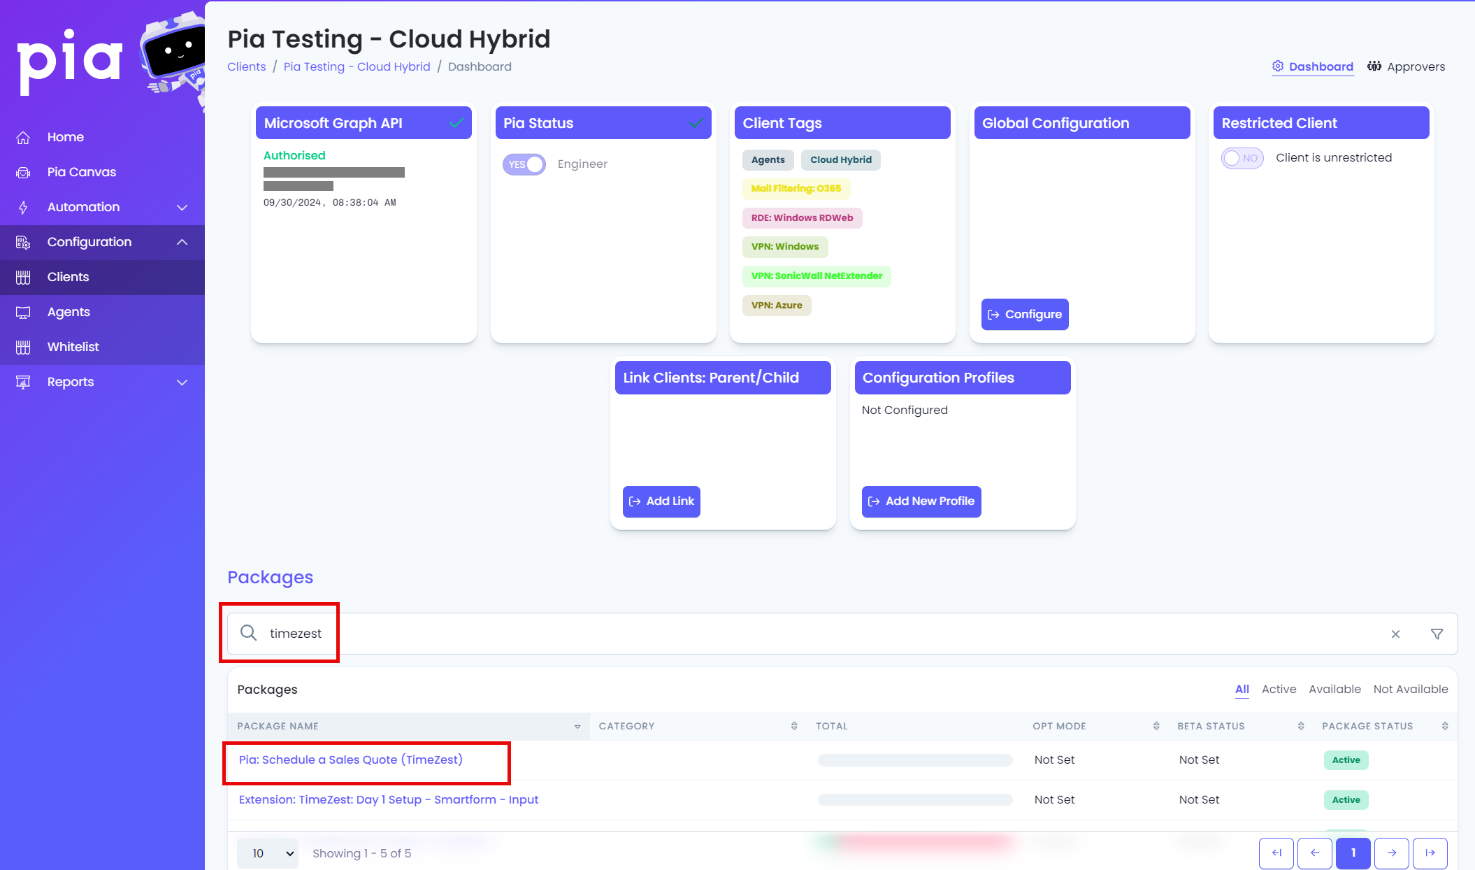Open Extension: TimeZest Day 1 Setup package

tap(389, 799)
